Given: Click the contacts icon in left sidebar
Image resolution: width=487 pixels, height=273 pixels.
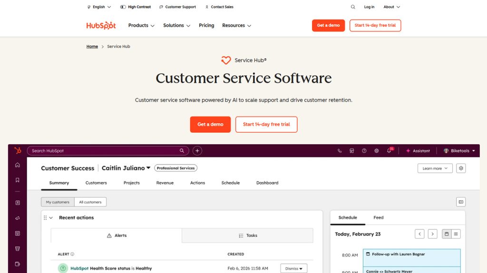Looking at the screenshot, I should [18, 203].
